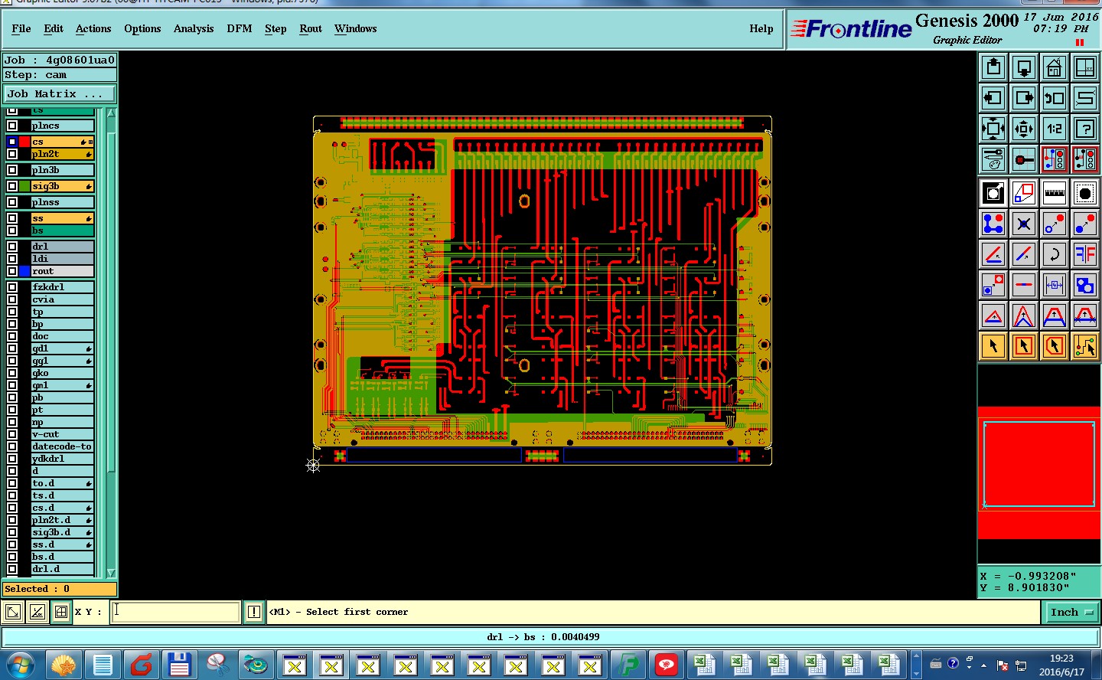Image resolution: width=1102 pixels, height=680 pixels.
Task: Click the overlapping blue shapes icon
Action: click(1085, 285)
